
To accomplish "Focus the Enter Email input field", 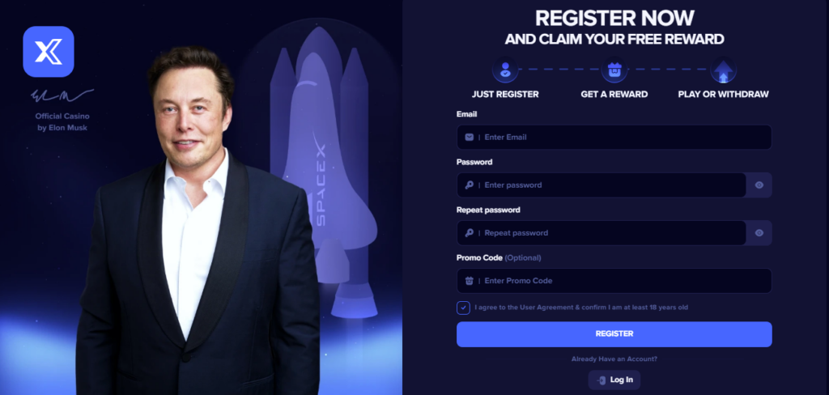I will click(614, 137).
